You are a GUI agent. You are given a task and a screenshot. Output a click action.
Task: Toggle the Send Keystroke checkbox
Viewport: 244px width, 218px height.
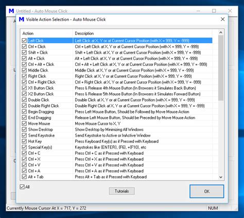tap(24, 136)
